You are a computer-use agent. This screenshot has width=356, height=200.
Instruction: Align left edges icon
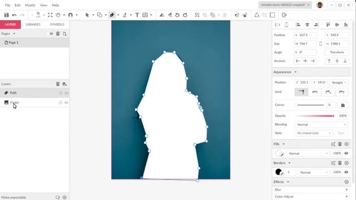298,24
